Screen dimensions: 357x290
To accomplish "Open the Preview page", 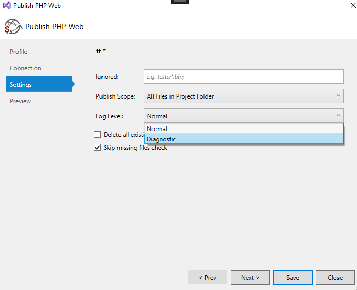I will point(21,101).
